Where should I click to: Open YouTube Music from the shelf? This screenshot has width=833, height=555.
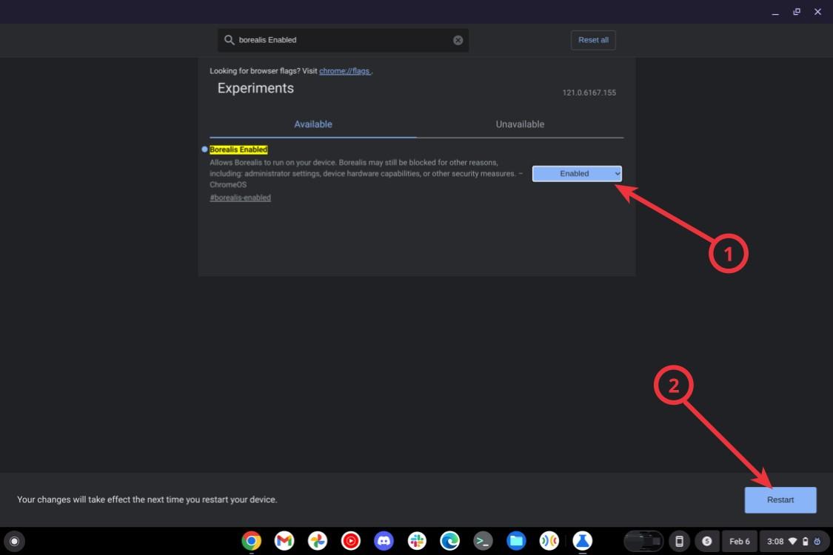pos(351,541)
